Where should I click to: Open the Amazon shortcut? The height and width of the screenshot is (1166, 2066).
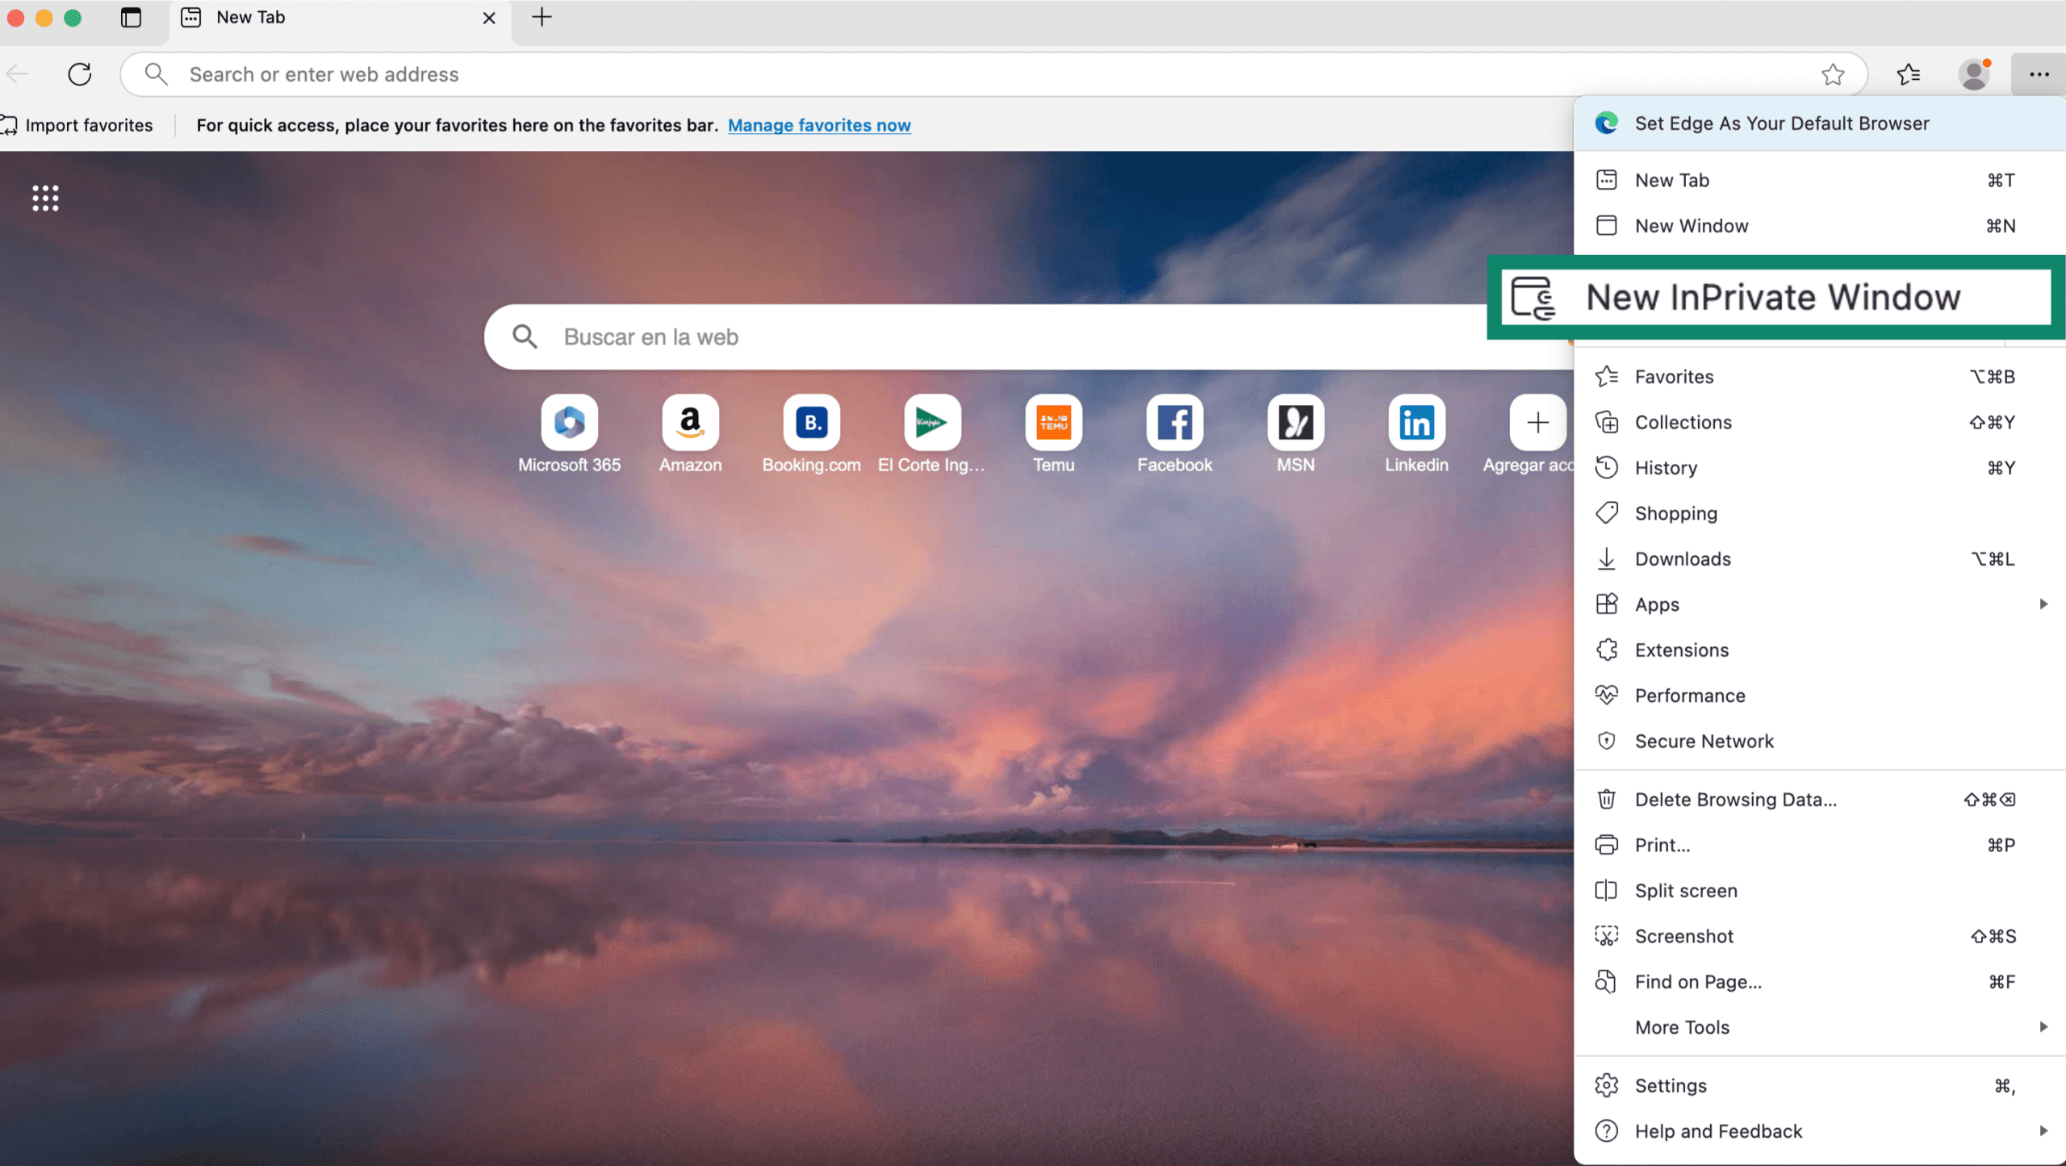pos(690,422)
